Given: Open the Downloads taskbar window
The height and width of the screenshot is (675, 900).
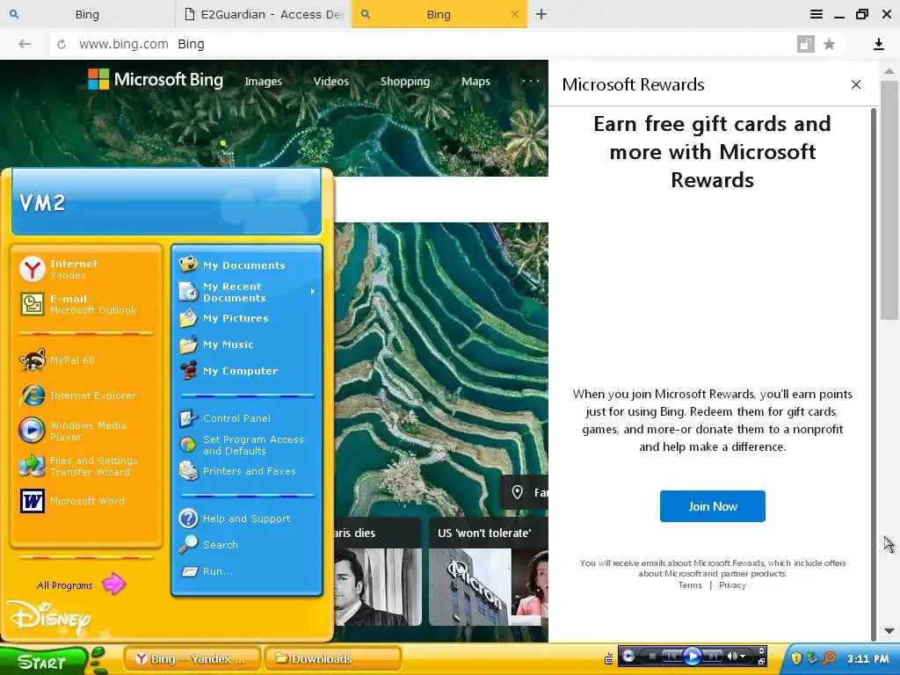Looking at the screenshot, I should click(332, 659).
